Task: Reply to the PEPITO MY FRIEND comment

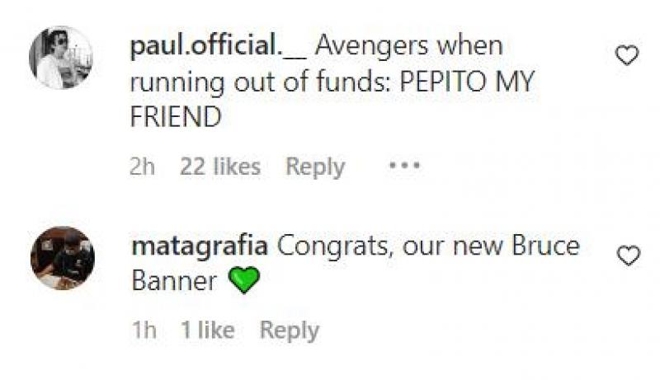Action: click(315, 167)
